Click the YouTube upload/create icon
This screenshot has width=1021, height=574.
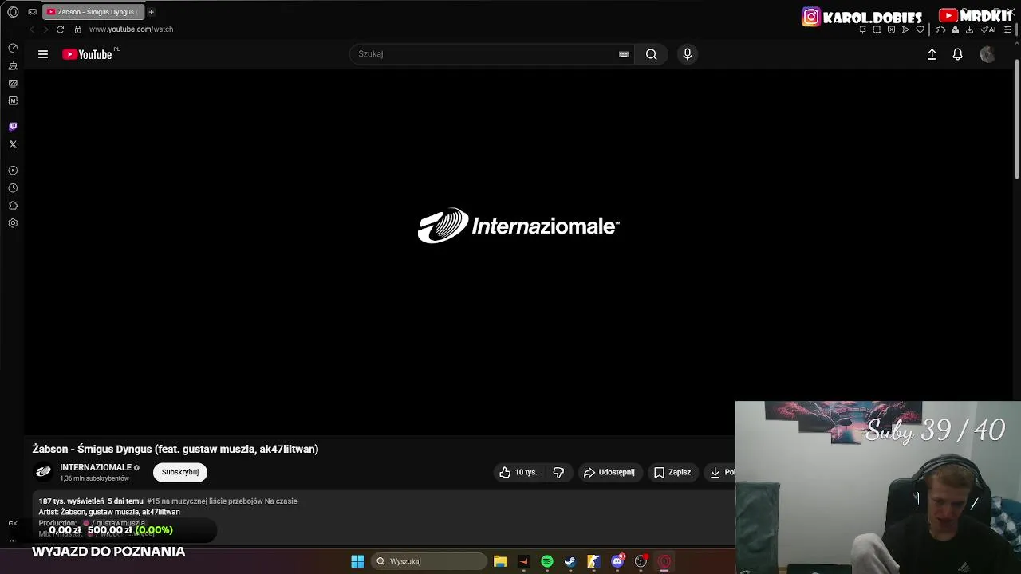(x=932, y=54)
